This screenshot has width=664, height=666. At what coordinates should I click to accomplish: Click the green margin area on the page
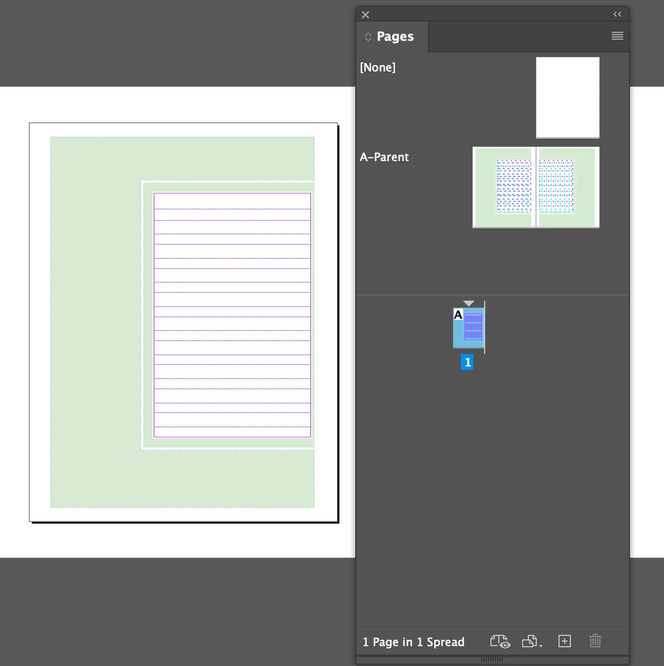tap(95, 323)
